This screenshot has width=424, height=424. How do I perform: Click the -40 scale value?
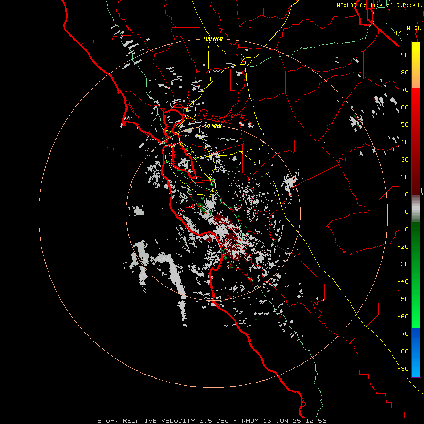tap(403, 282)
